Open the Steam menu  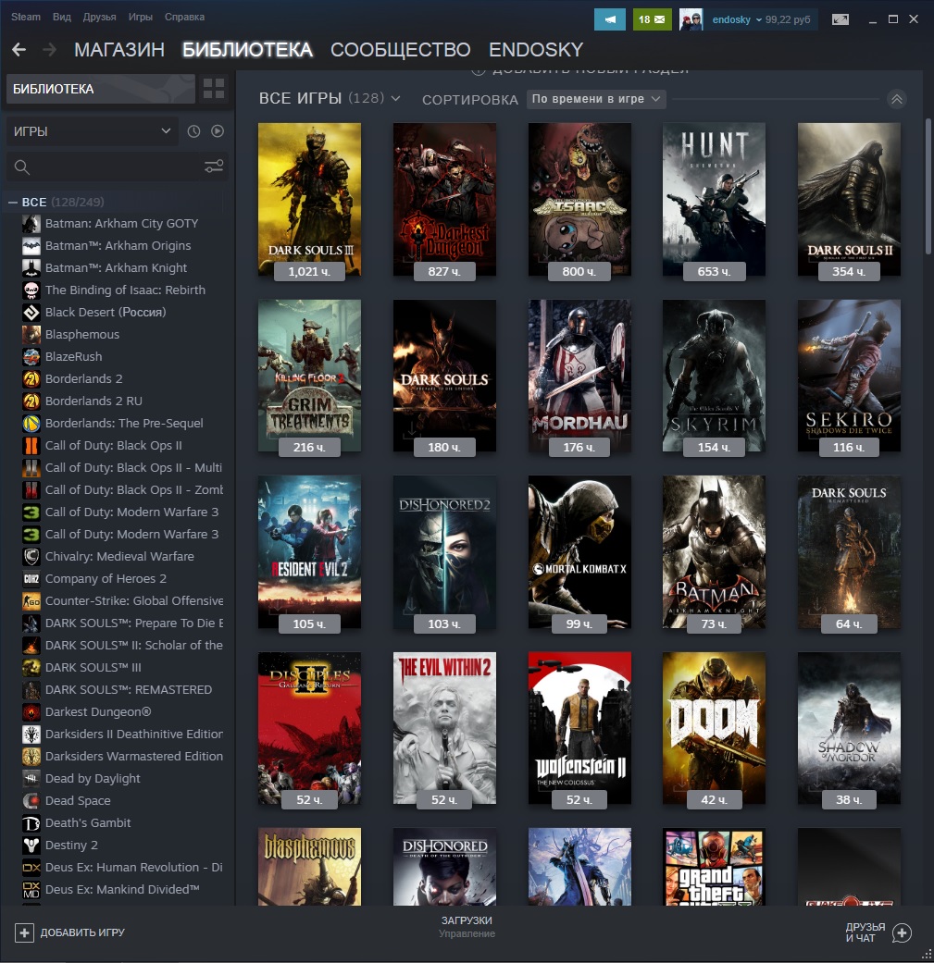[x=26, y=17]
